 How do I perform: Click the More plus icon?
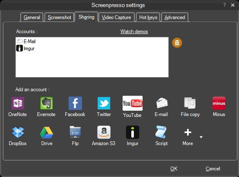[188, 132]
